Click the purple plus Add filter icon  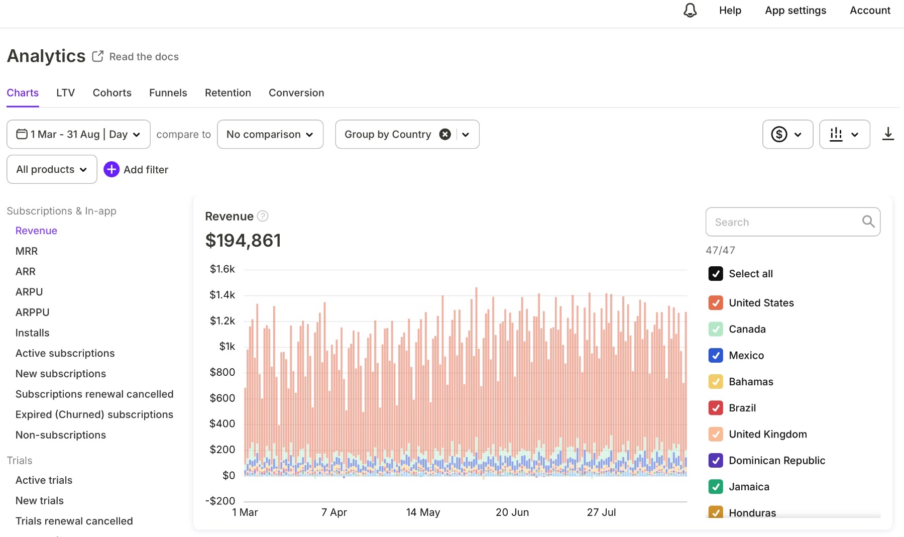(x=111, y=169)
